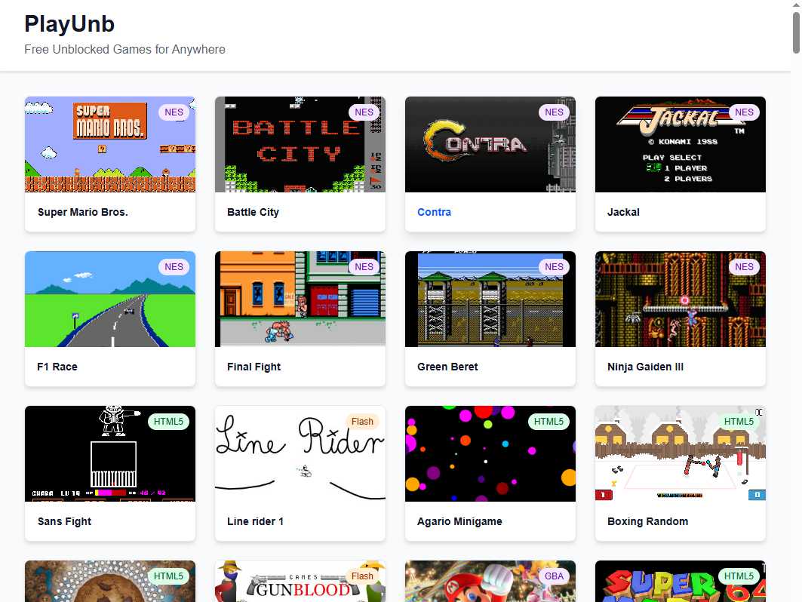Viewport: 802px width, 602px height.
Task: Open the Super Mario Bros. game thumbnail
Action: 110,144
